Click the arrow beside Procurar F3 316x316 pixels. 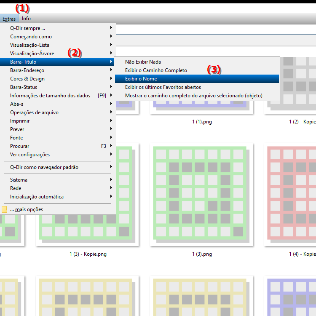point(111,146)
